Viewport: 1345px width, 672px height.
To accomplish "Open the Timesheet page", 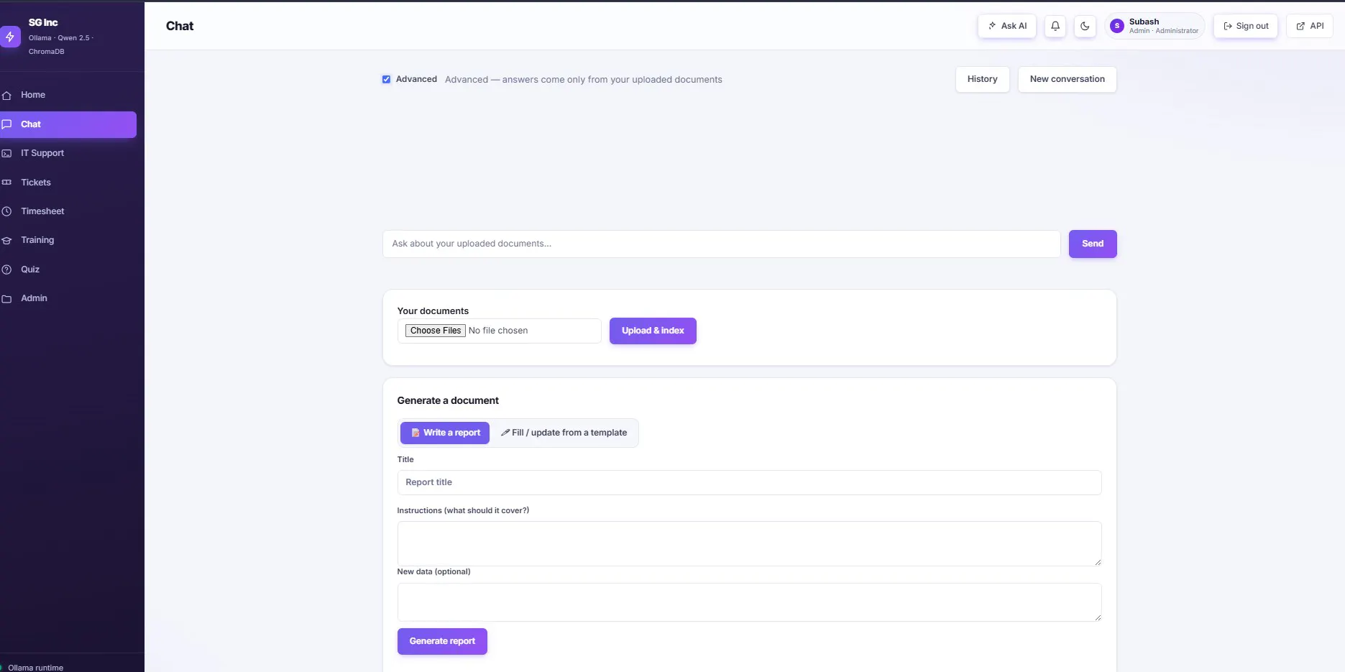I will click(x=68, y=211).
